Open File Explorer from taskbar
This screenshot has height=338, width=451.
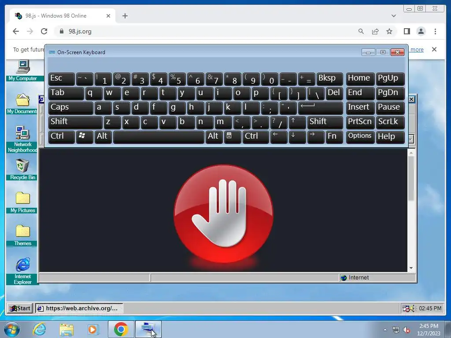click(66, 329)
